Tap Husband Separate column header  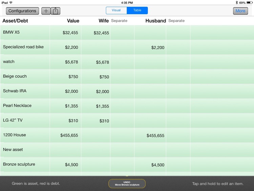(176, 21)
